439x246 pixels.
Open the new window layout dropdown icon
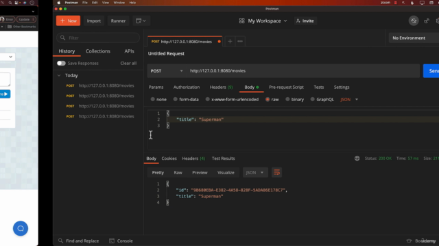click(x=141, y=20)
